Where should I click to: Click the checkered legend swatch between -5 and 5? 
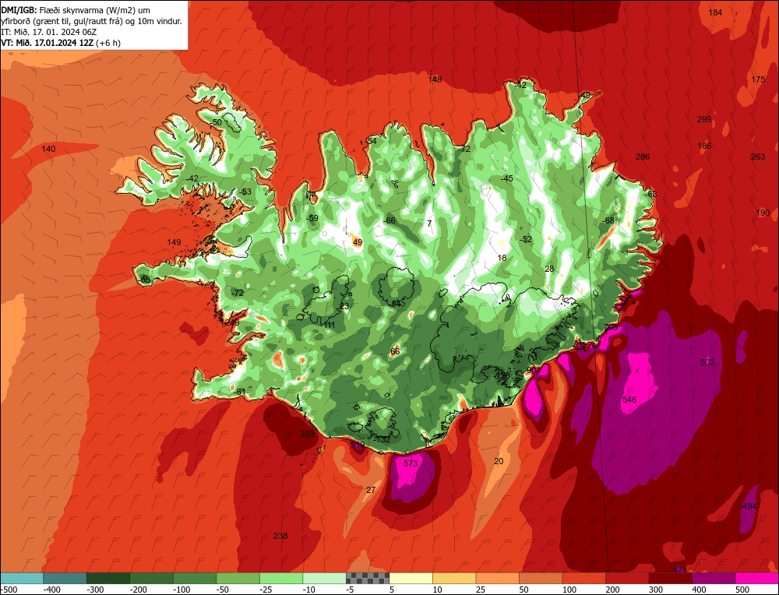[x=368, y=578]
